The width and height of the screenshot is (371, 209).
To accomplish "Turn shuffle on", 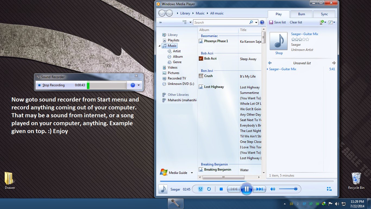I will coord(200,189).
